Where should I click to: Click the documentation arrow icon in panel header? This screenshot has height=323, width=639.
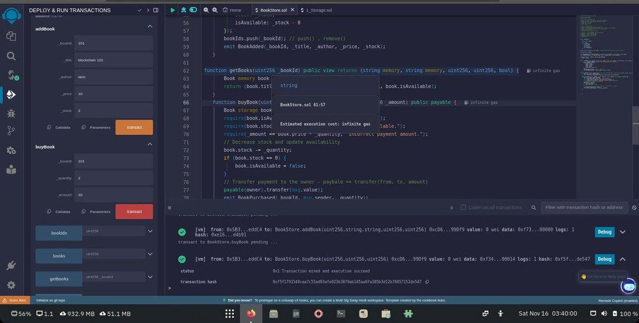(x=148, y=10)
